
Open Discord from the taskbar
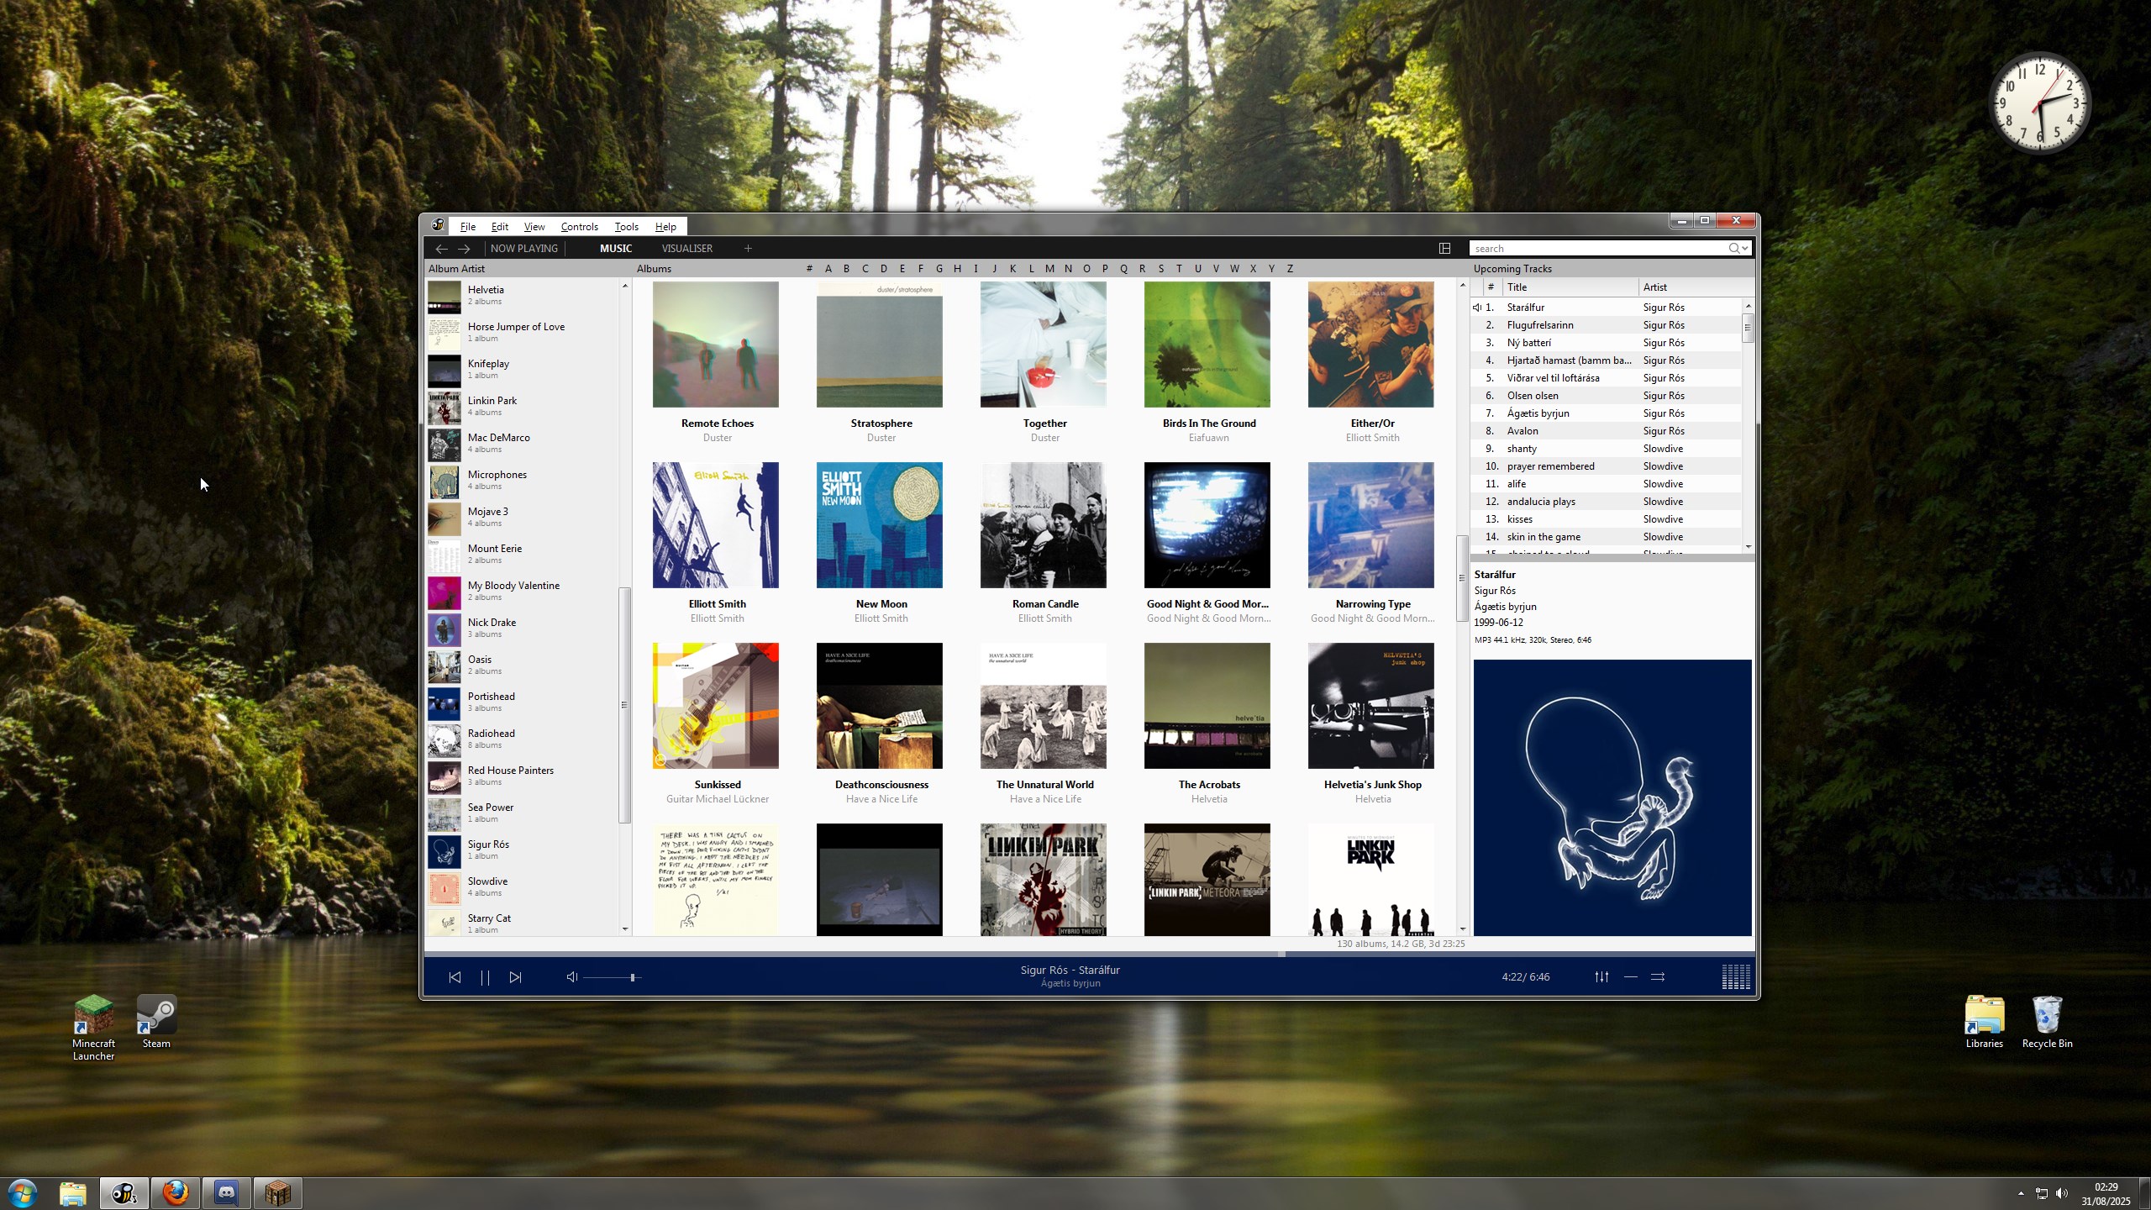tap(227, 1193)
